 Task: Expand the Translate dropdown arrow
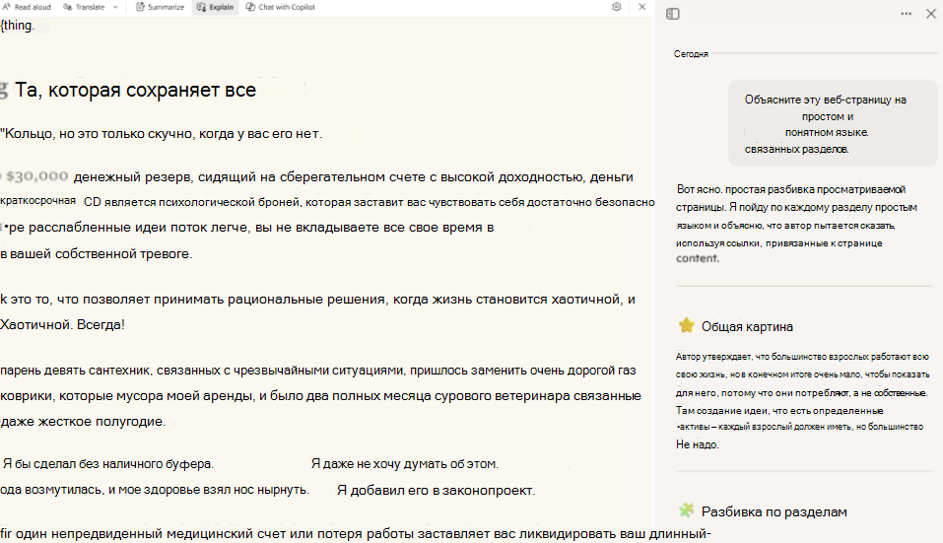[x=115, y=7]
